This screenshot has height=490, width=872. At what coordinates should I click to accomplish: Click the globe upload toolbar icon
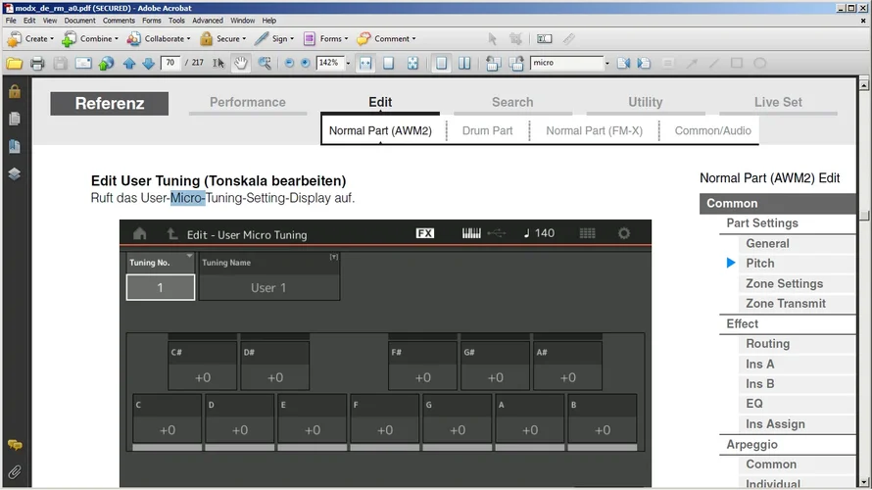(x=106, y=64)
